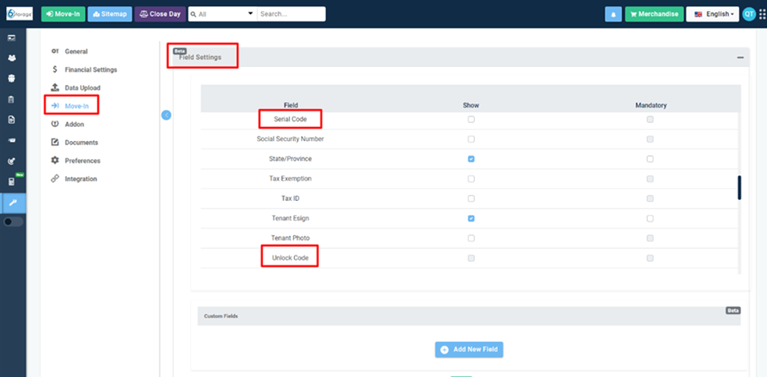767x377 pixels.
Task: Check Show for Serial Code
Action: pos(471,119)
